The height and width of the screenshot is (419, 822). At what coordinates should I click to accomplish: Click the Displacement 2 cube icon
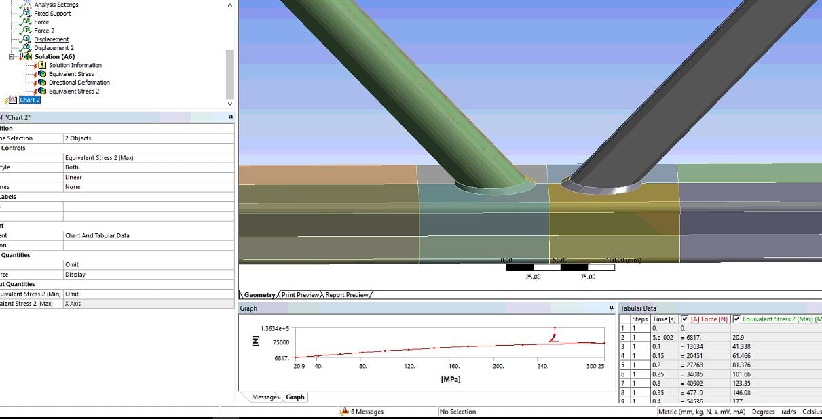(26, 48)
